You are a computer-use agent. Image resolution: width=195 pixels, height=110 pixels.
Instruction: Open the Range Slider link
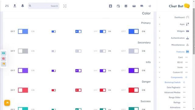[x=175, y=97]
